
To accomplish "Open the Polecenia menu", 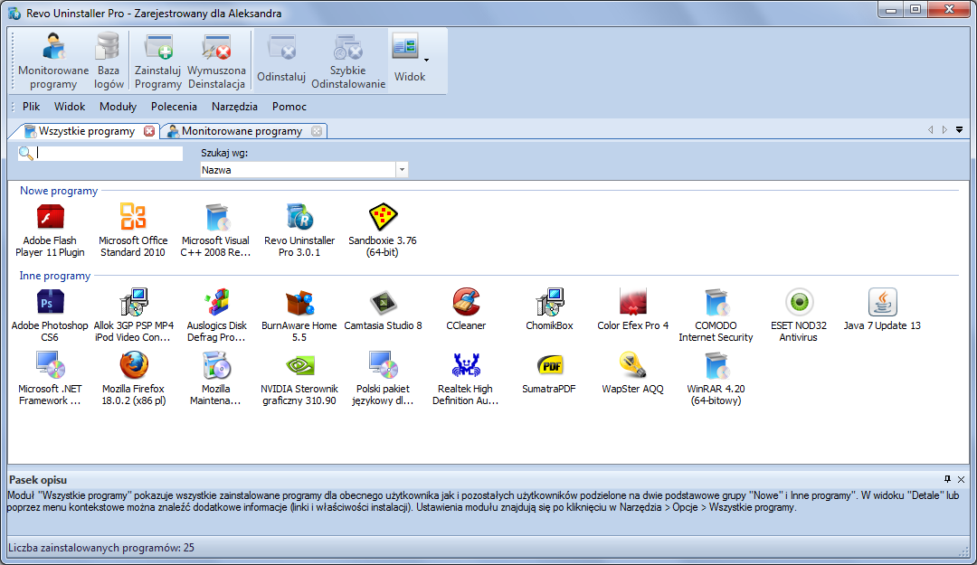I will (174, 107).
